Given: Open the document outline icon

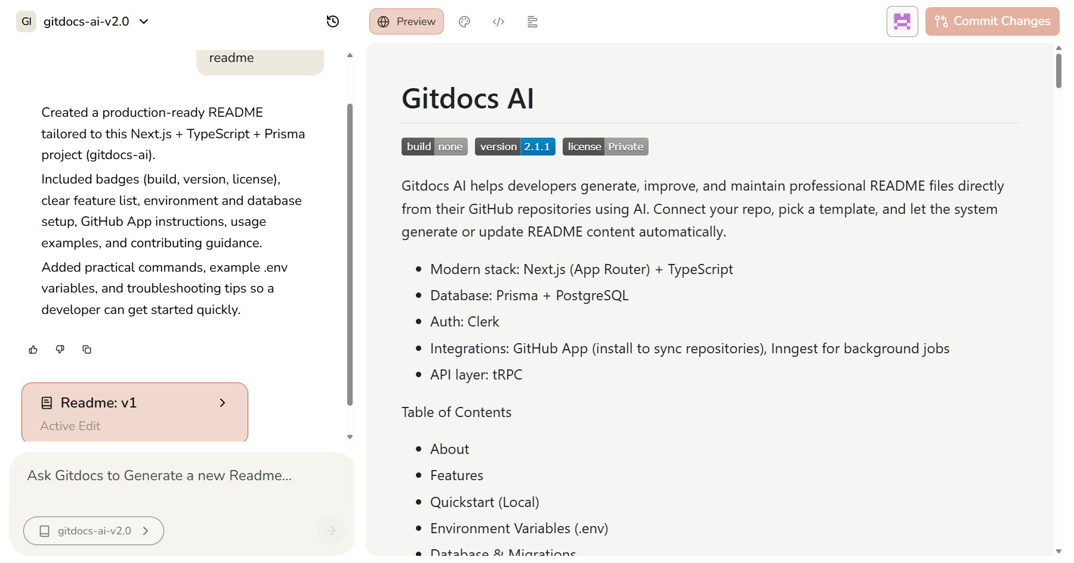Looking at the screenshot, I should point(532,21).
